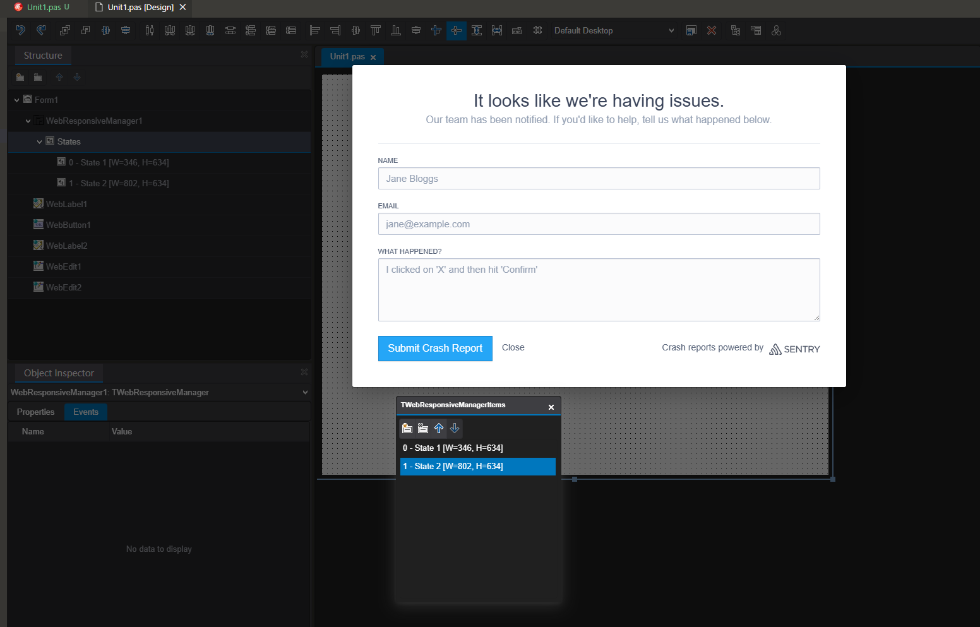Click the add new item icon in TWebResponsiveManagerItems
Image resolution: width=980 pixels, height=627 pixels.
click(x=407, y=428)
